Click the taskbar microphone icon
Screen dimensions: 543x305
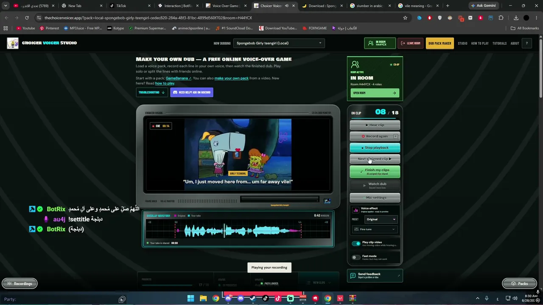(487, 298)
